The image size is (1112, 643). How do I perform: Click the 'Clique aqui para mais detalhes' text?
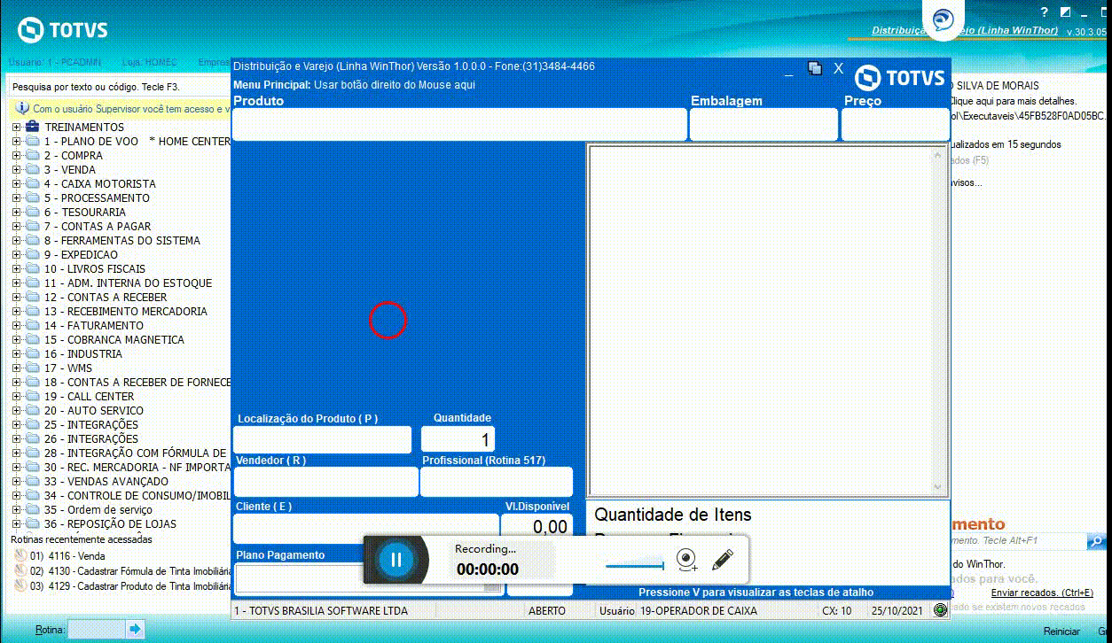coord(1013,101)
